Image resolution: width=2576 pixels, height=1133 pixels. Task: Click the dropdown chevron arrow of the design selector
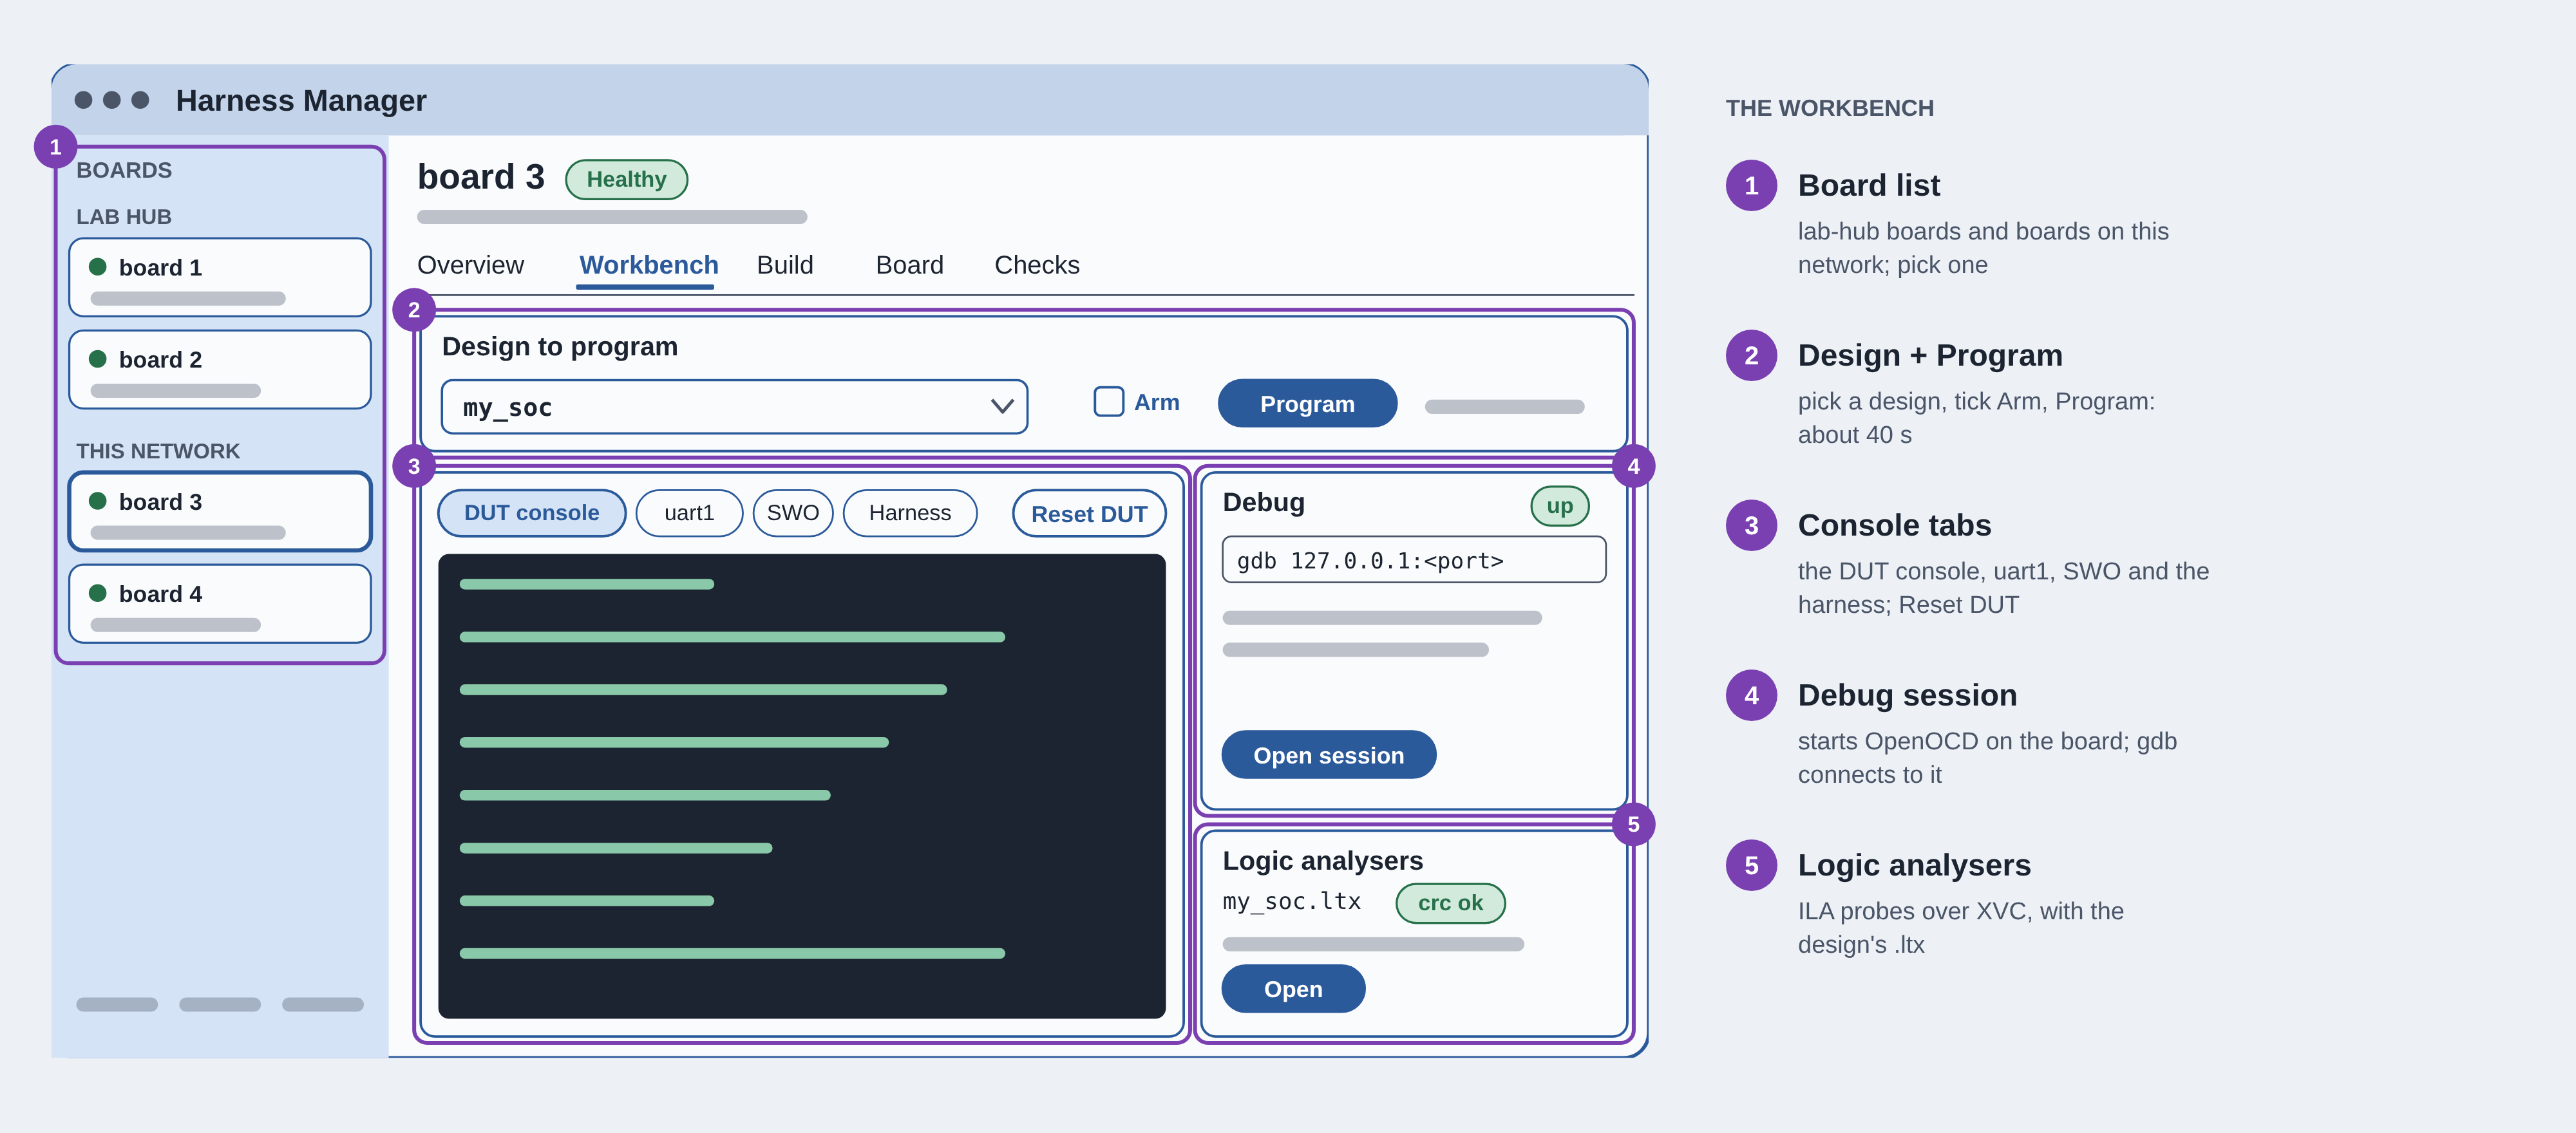[1002, 406]
